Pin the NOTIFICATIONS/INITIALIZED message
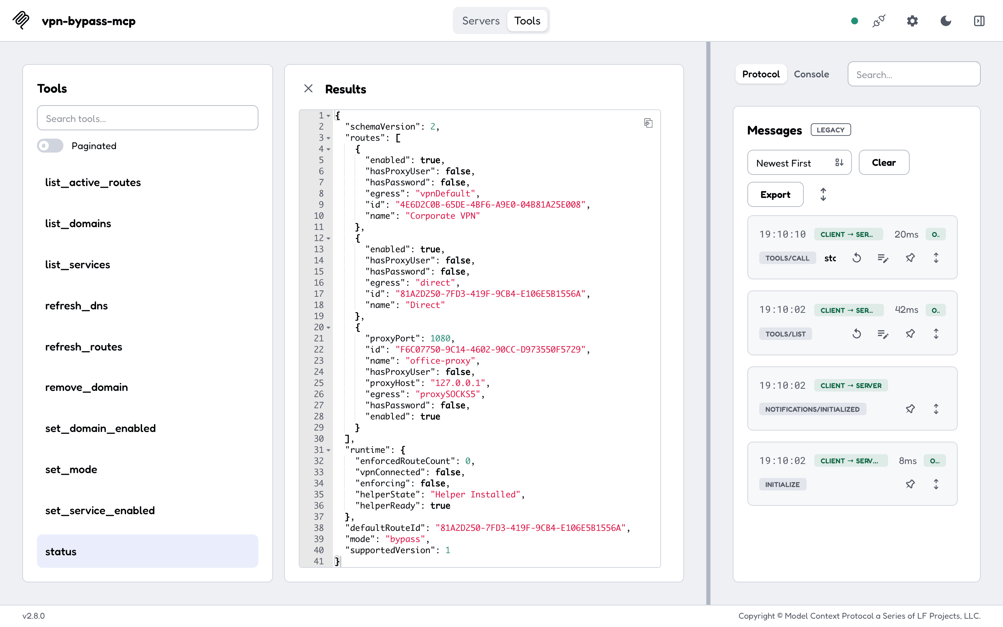The image size is (1003, 627). [910, 409]
